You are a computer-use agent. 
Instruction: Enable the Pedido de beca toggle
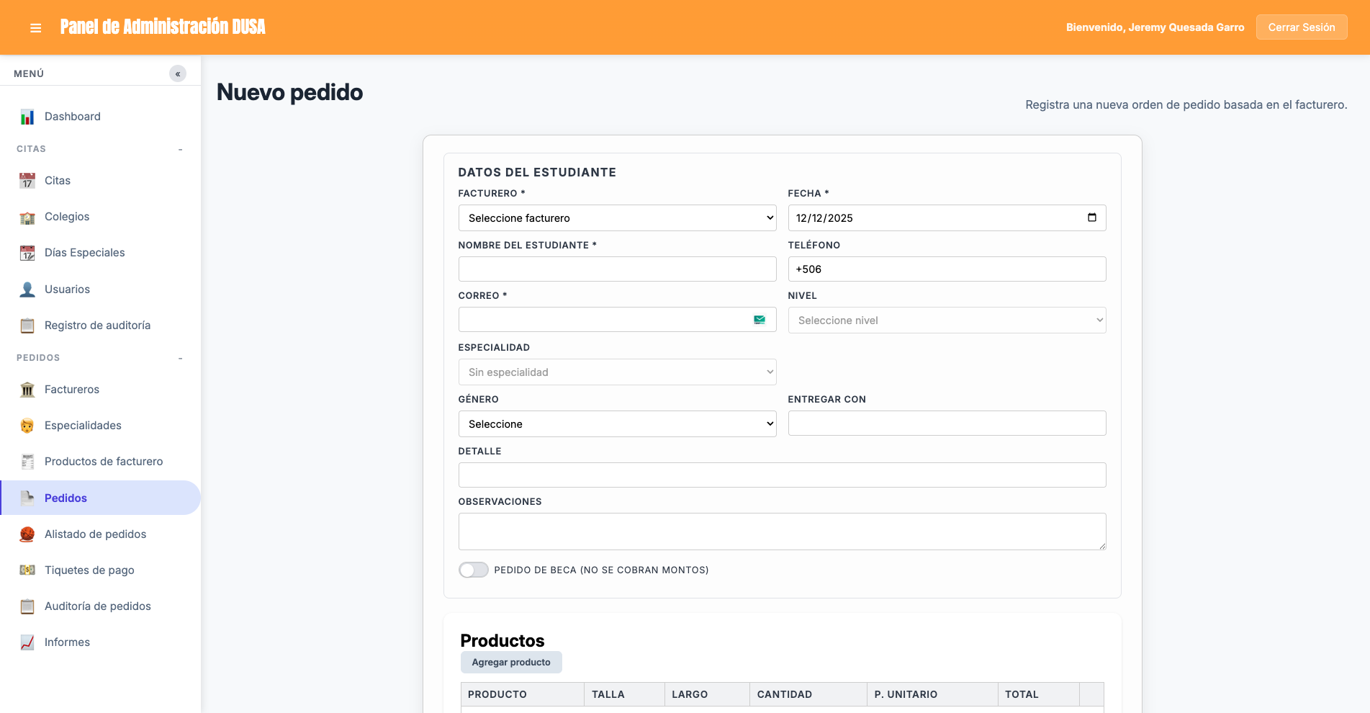pyautogui.click(x=474, y=570)
